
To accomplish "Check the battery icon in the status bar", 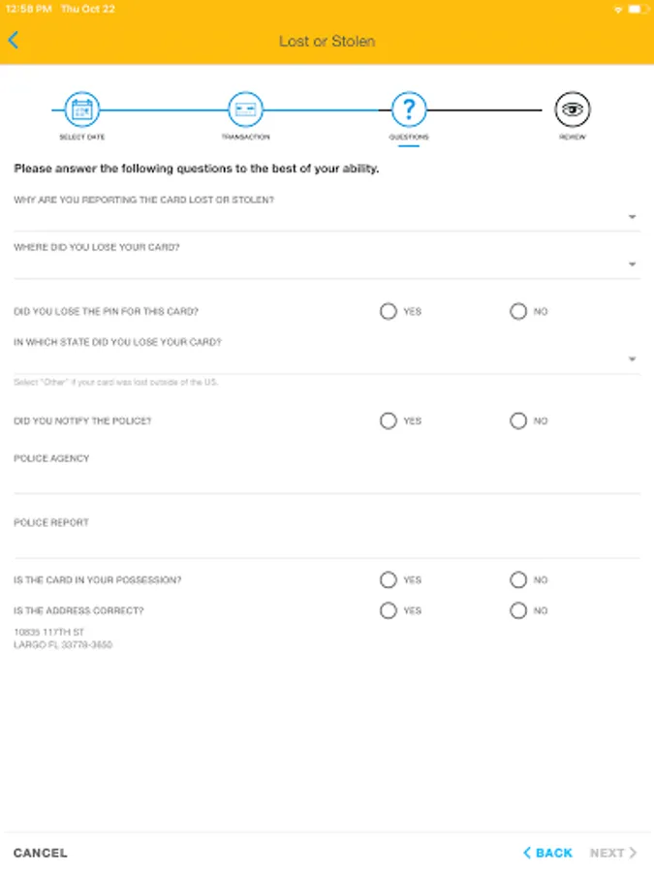I will pos(636,9).
